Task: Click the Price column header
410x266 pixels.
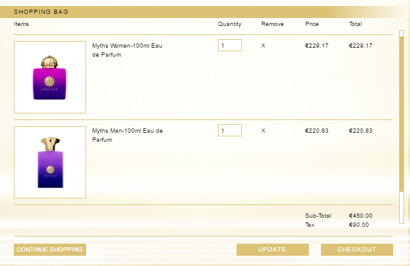Action: (x=312, y=24)
